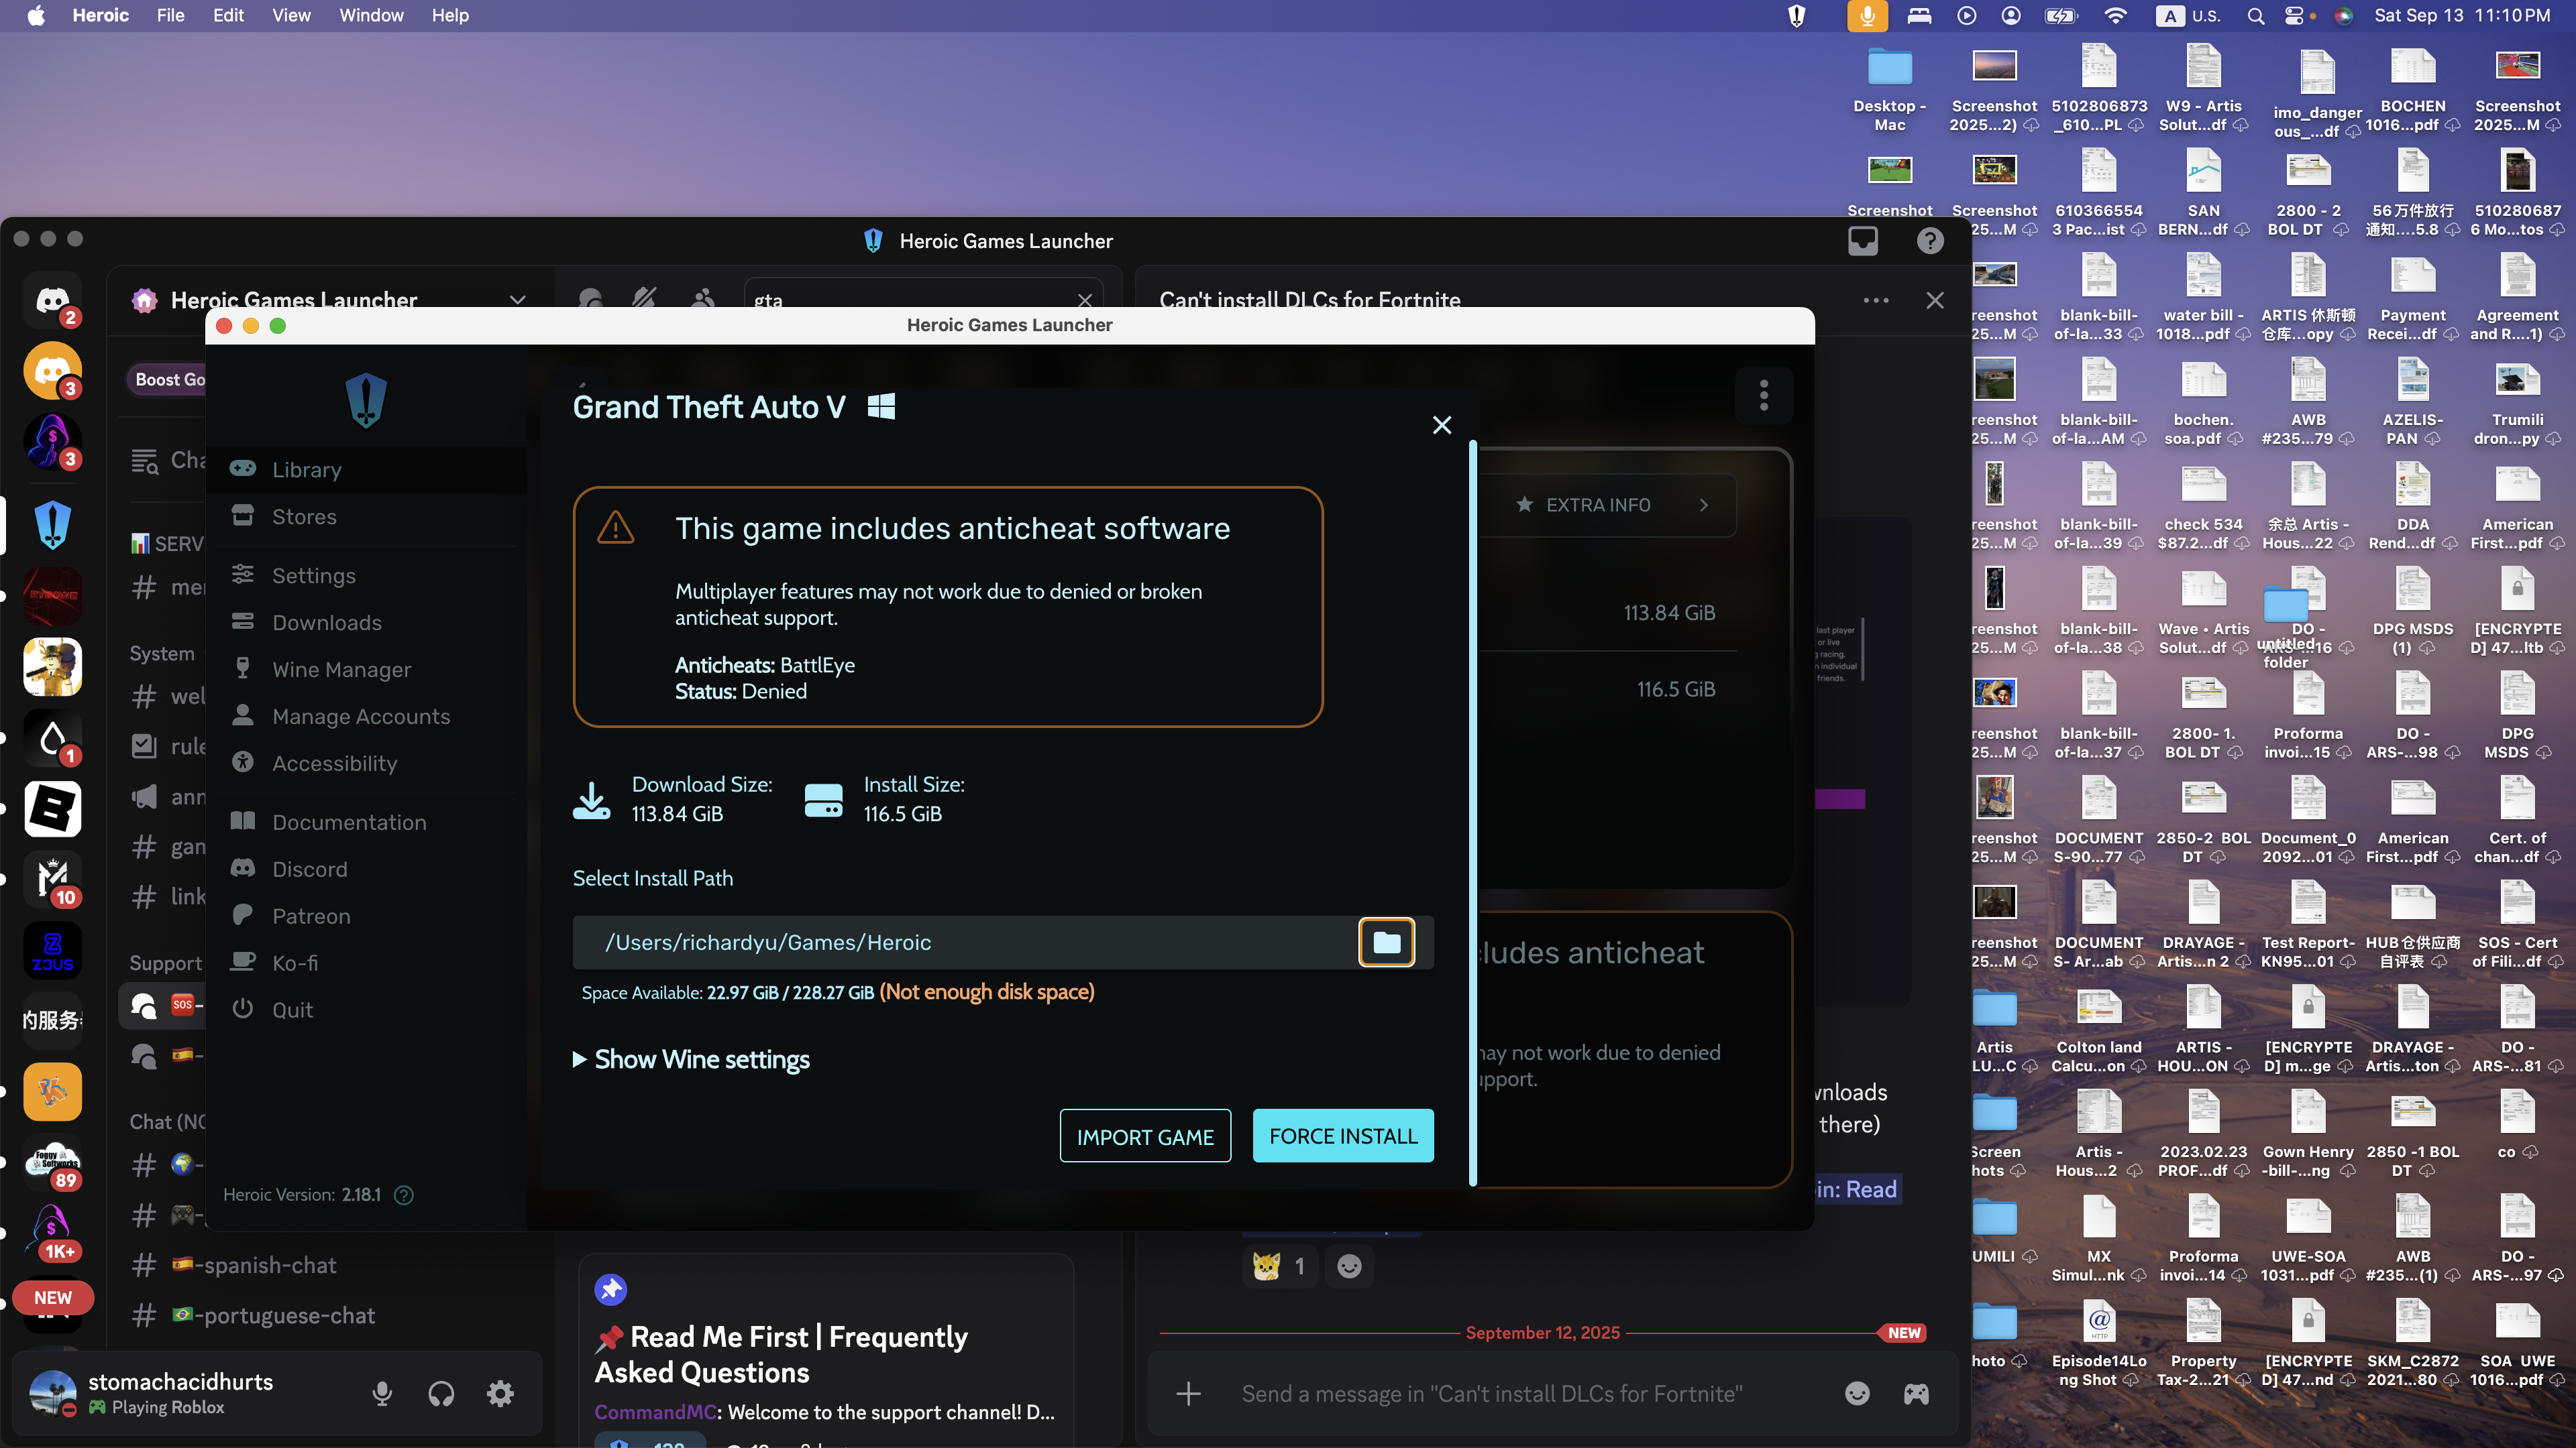Open Discord user settings gear
This screenshot has height=1448, width=2576.
click(x=500, y=1394)
